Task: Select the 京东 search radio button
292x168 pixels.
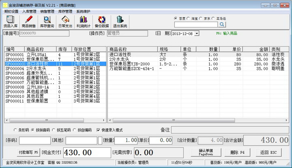Action: (201, 18)
